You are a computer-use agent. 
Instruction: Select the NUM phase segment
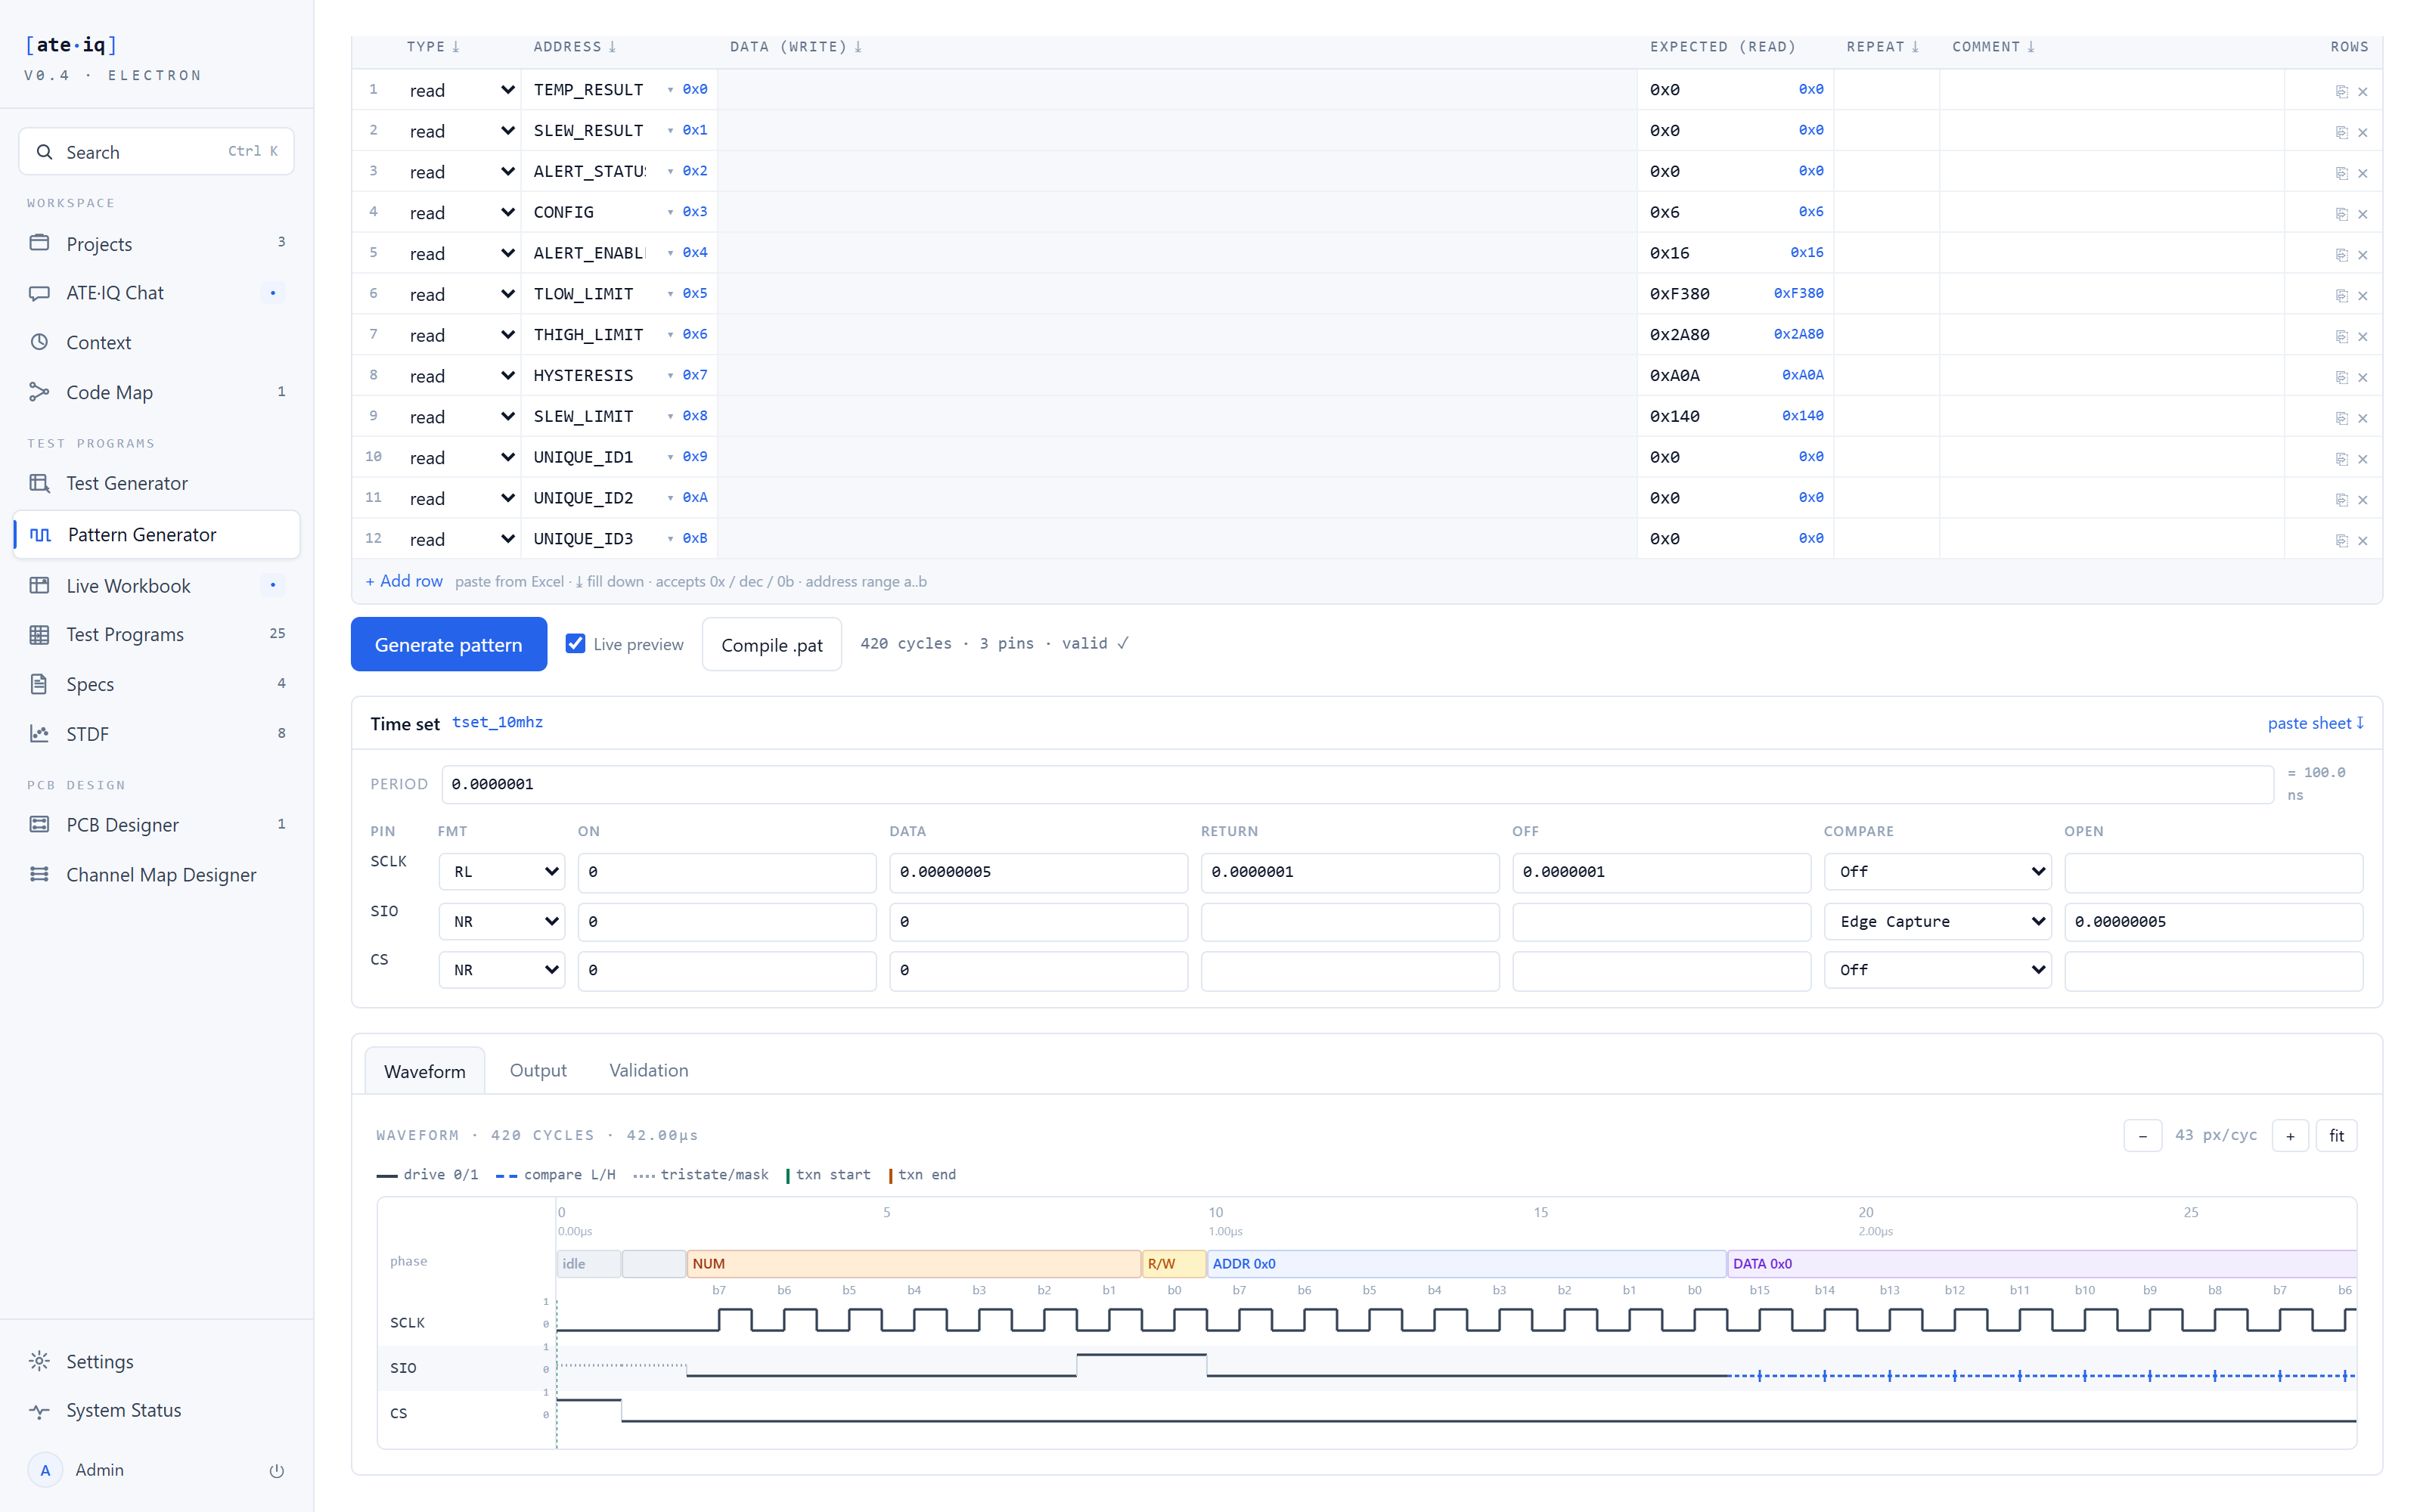(x=913, y=1263)
